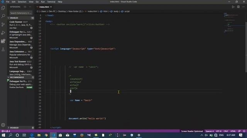The width and height of the screenshot is (247, 138).
Task: Click the editor vertical scrollbar
Action: pyautogui.click(x=246, y=47)
